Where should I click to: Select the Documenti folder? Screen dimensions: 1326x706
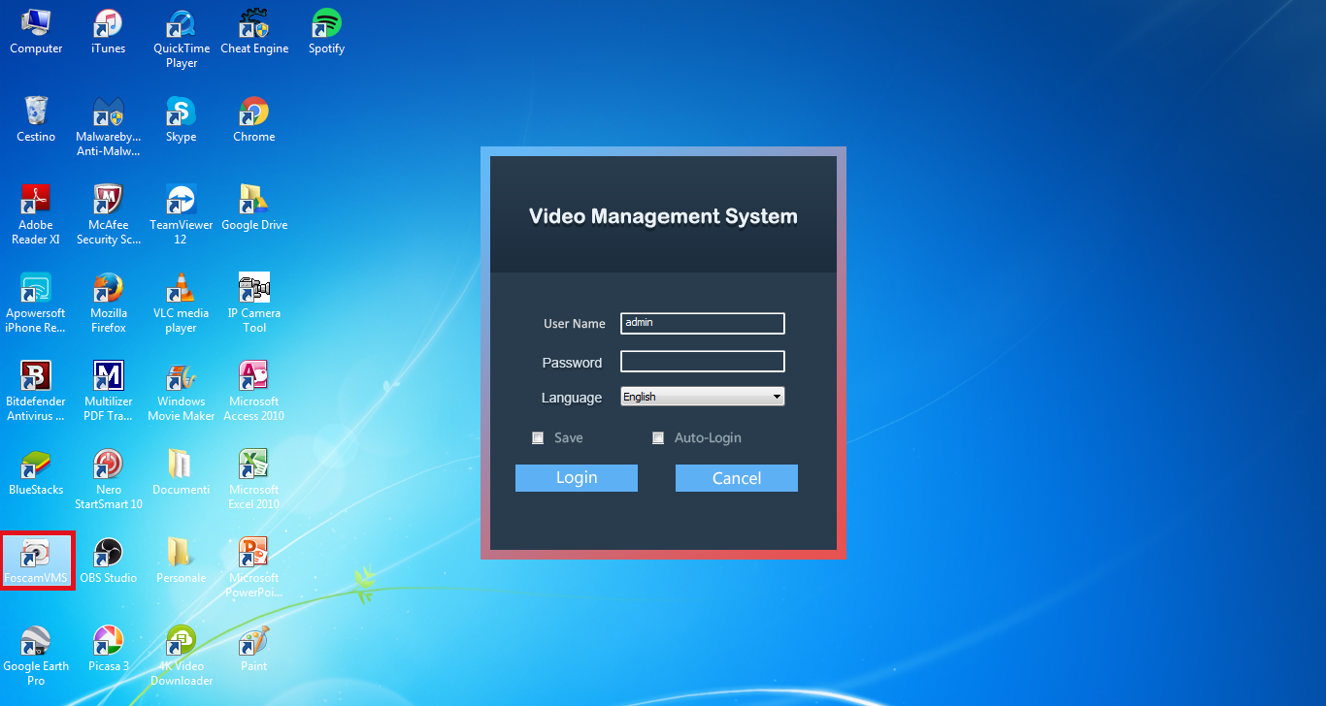(182, 473)
